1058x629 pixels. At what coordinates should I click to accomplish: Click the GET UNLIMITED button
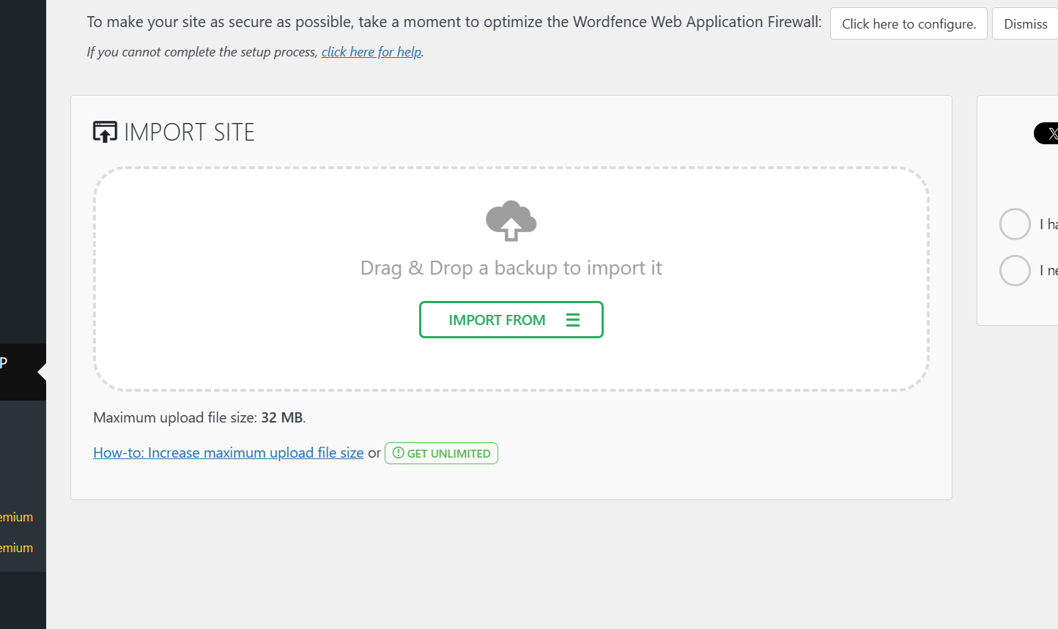click(x=441, y=453)
